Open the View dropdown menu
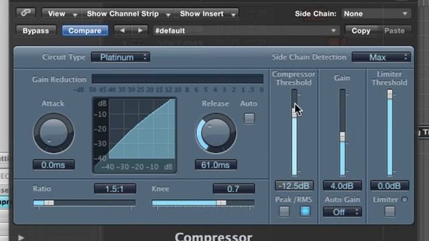Viewport: 429px width, 241px height. 62,13
